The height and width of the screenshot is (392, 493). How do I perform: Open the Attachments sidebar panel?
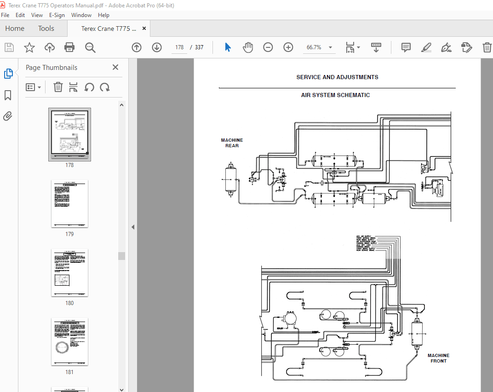point(8,116)
